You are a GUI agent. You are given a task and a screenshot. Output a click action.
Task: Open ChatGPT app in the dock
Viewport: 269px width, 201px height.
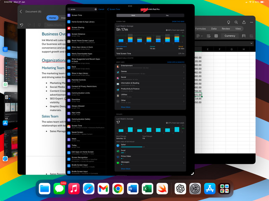coord(180,189)
